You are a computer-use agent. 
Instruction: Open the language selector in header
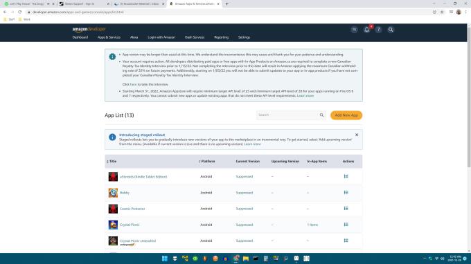coord(355,30)
